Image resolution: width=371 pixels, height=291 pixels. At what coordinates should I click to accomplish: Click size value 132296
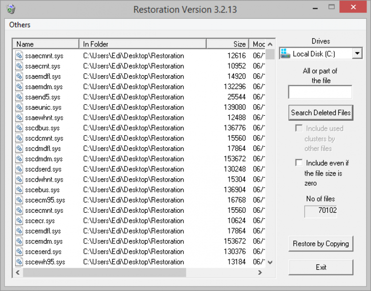pyautogui.click(x=234, y=87)
